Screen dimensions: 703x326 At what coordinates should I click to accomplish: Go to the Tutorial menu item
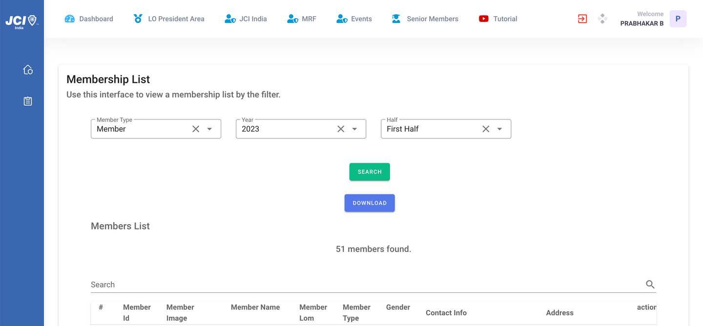[x=498, y=19]
